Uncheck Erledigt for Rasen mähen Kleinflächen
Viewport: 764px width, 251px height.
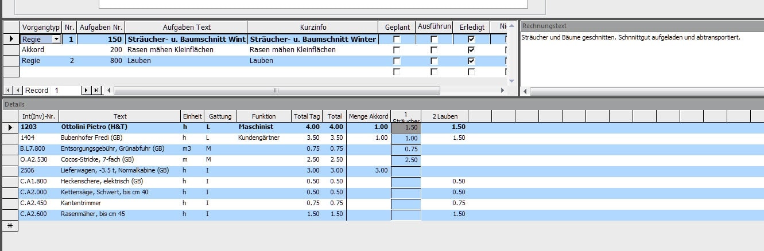click(x=471, y=50)
